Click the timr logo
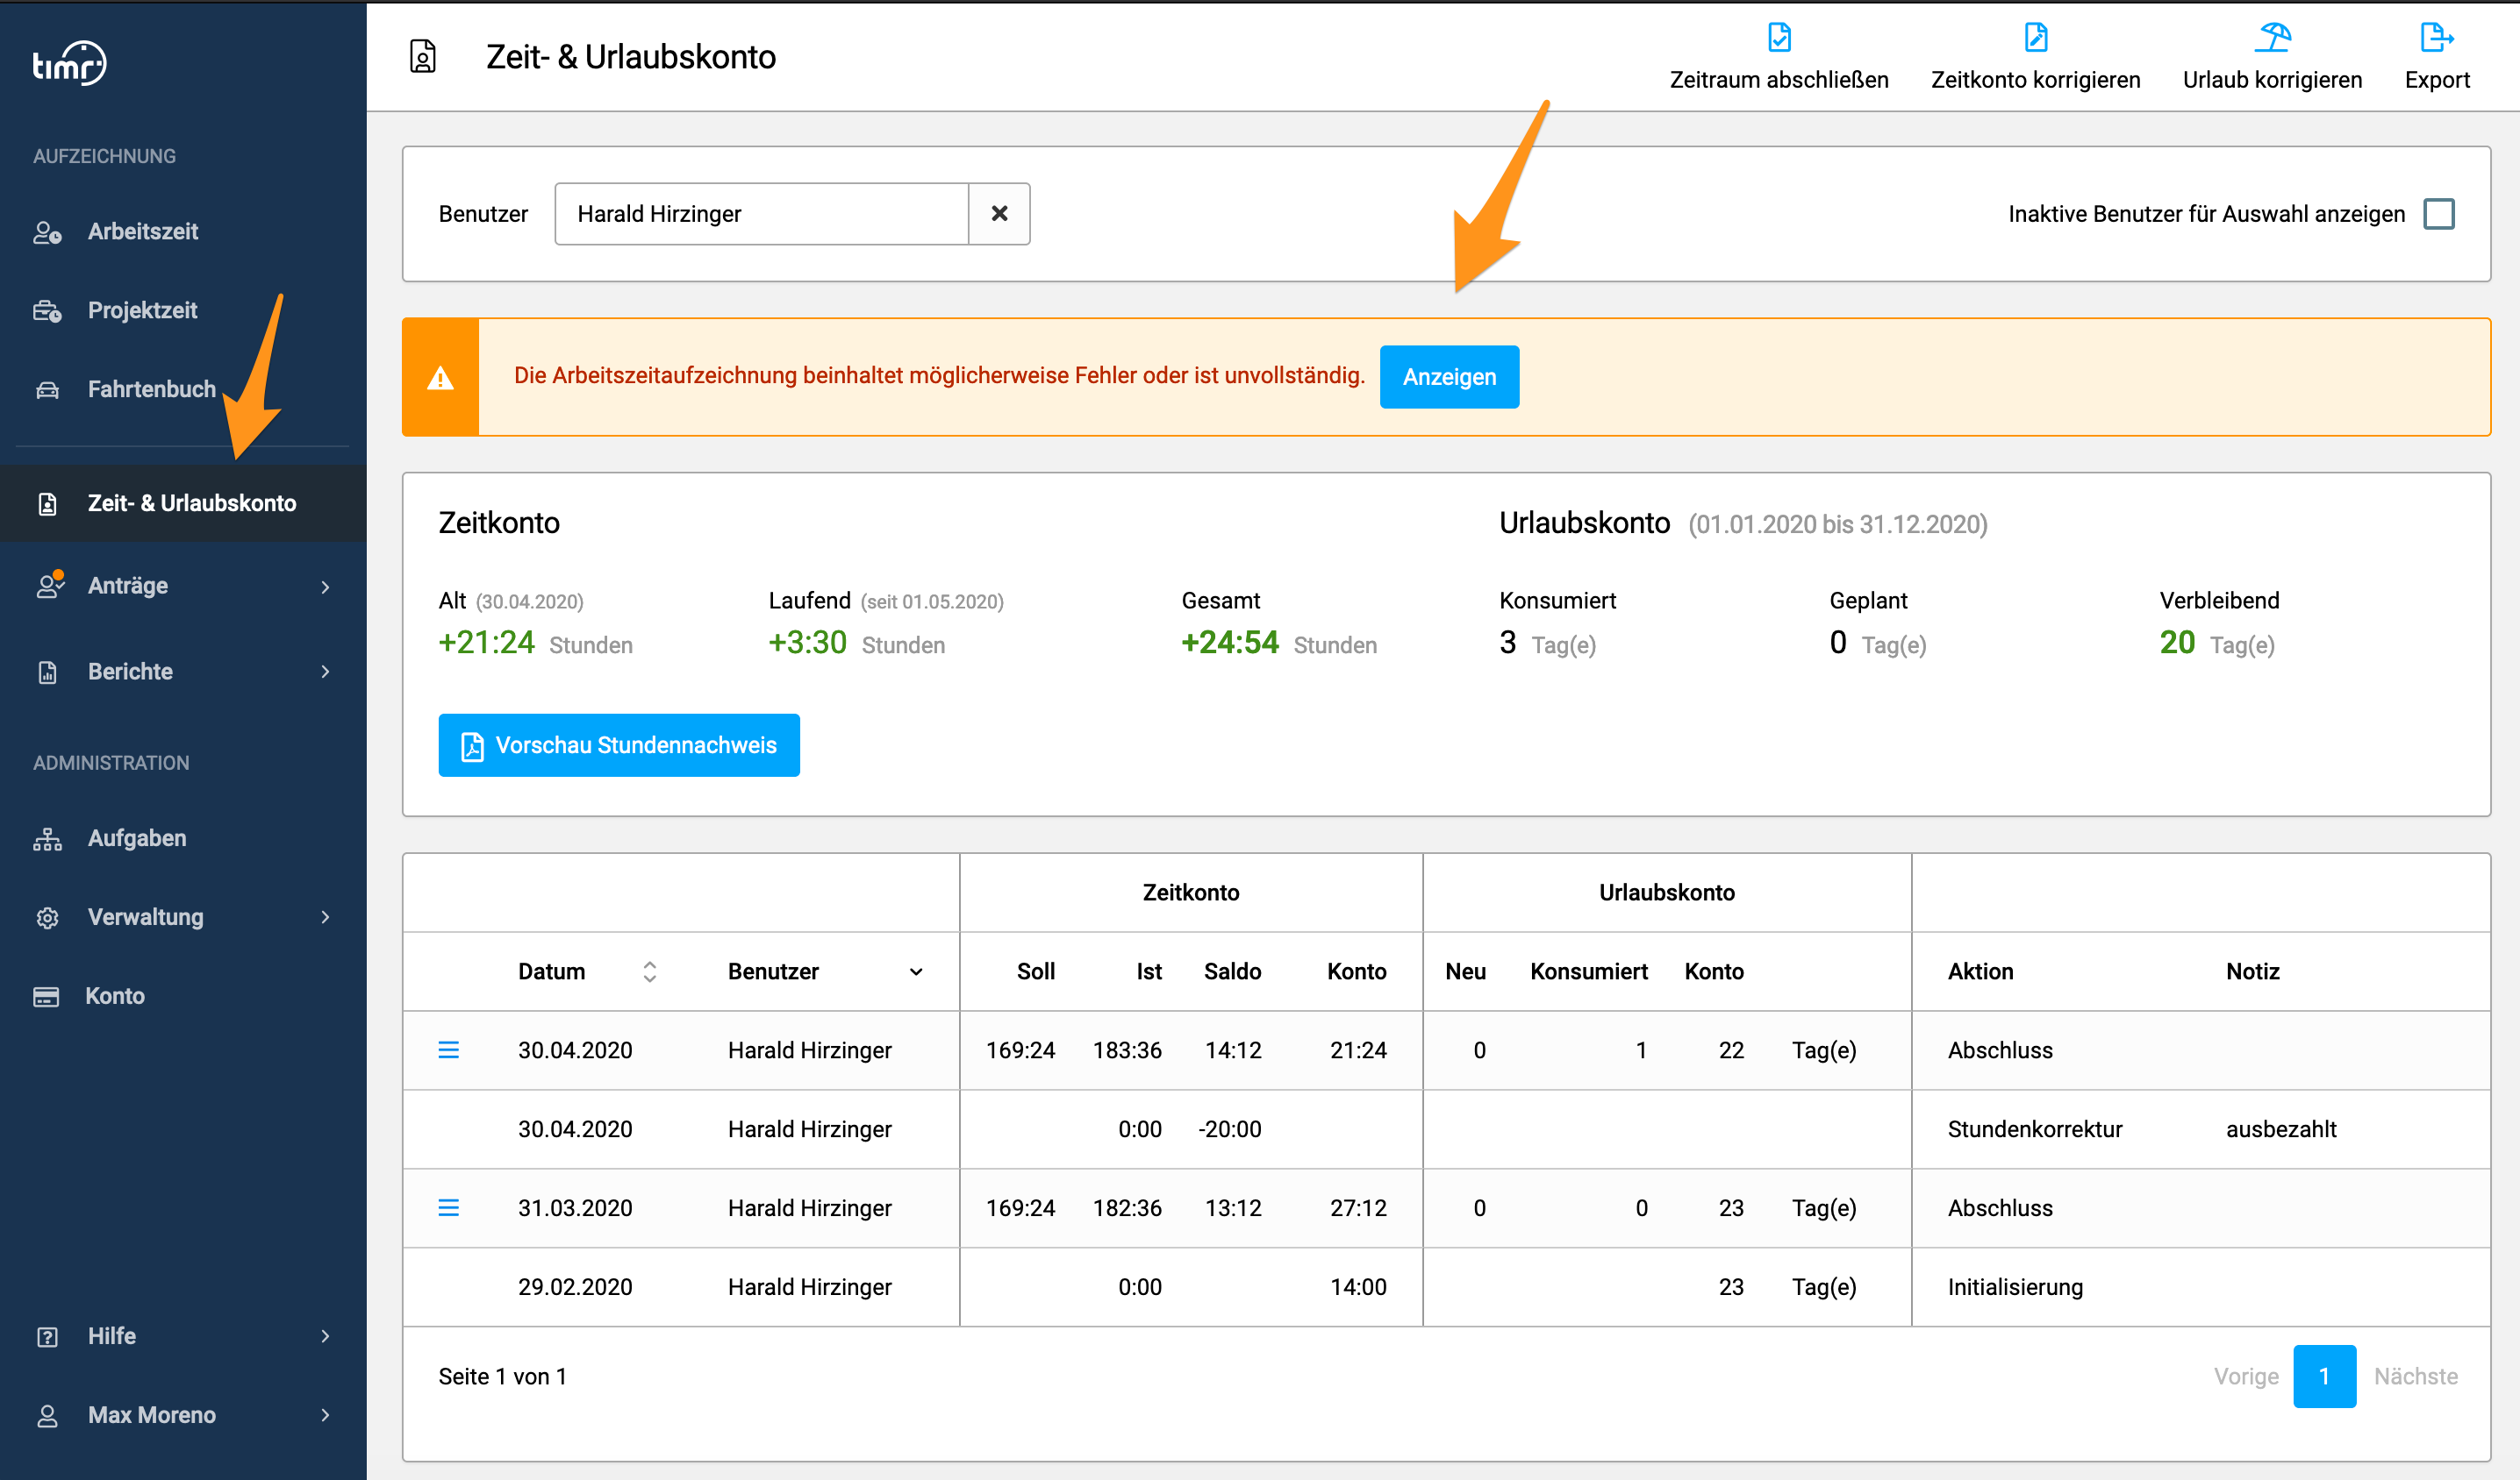The image size is (2520, 1480). click(69, 63)
